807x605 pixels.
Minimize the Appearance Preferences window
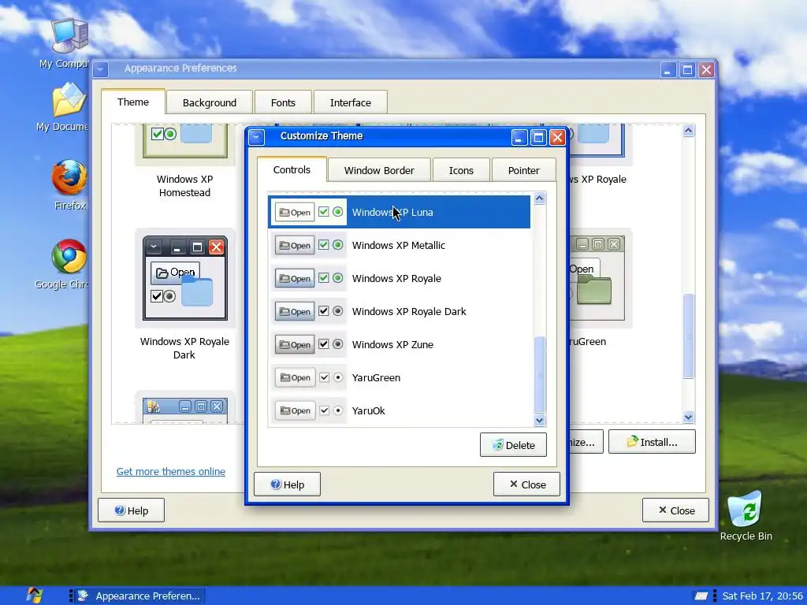click(x=668, y=69)
